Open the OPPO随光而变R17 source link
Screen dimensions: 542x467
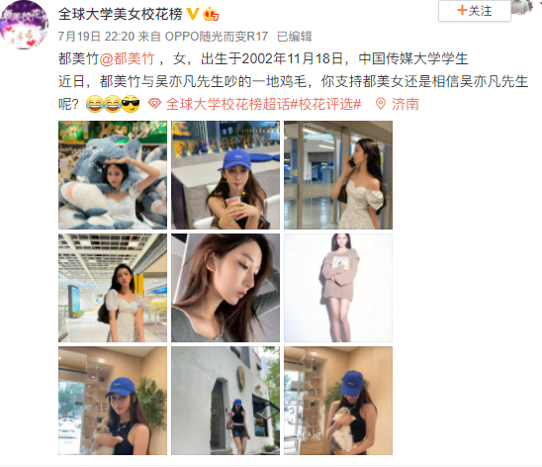pos(217,37)
